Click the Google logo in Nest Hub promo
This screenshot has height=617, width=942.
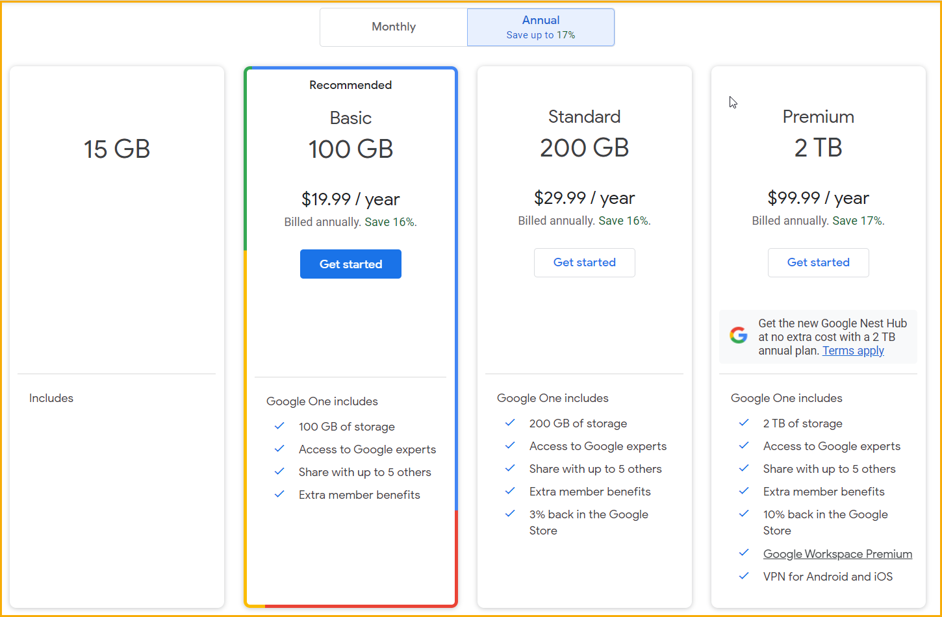pos(739,336)
